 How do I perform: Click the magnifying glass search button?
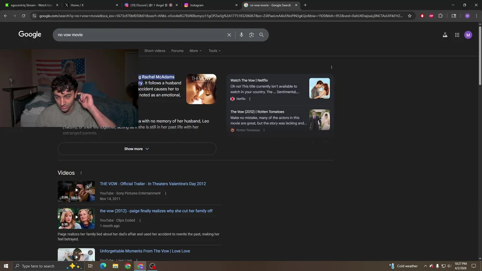pyautogui.click(x=261, y=35)
